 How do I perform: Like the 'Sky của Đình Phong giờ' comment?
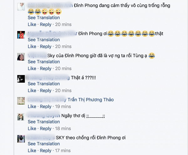pyautogui.click(x=32, y=69)
